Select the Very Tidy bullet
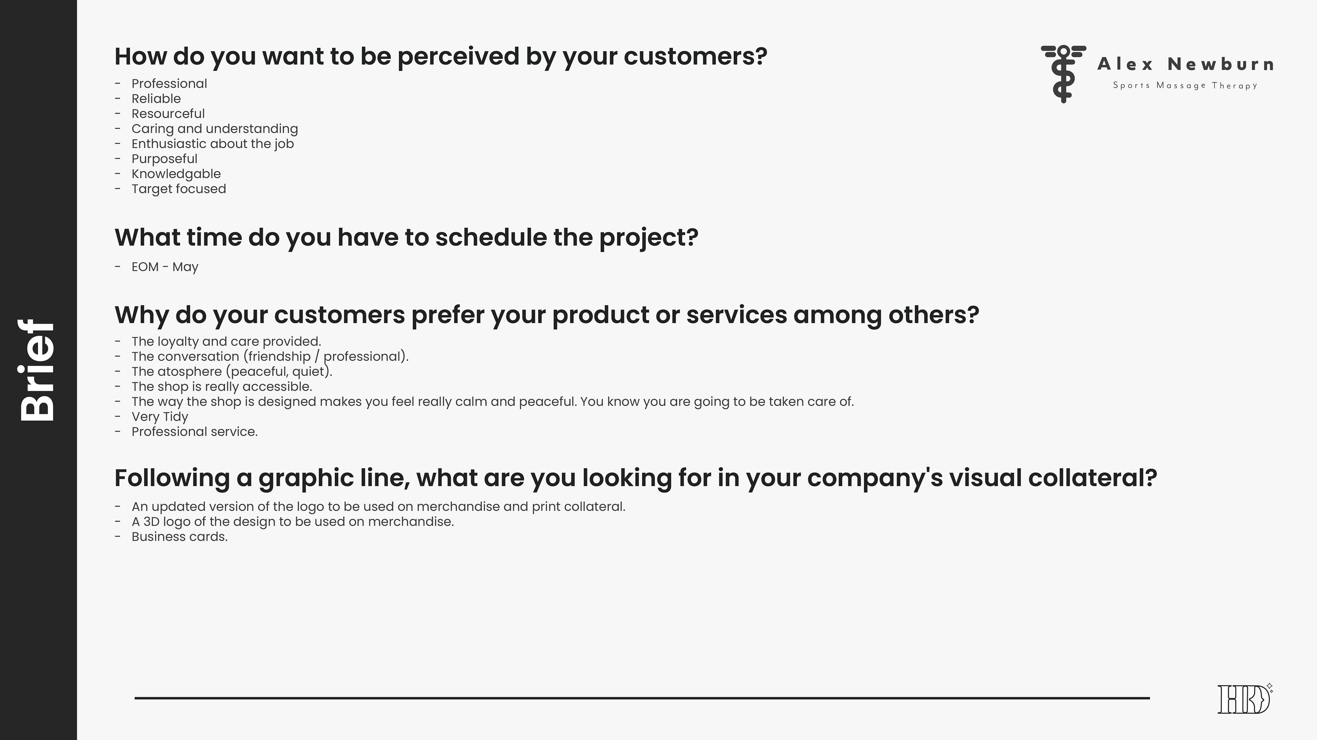1317x740 pixels. (159, 416)
